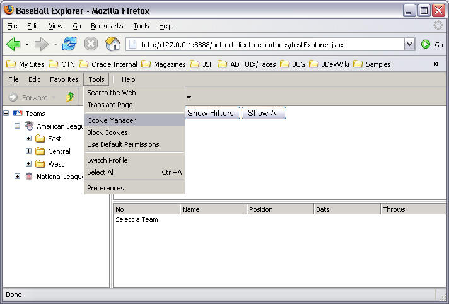Open the Firefox File menu

click(12, 26)
